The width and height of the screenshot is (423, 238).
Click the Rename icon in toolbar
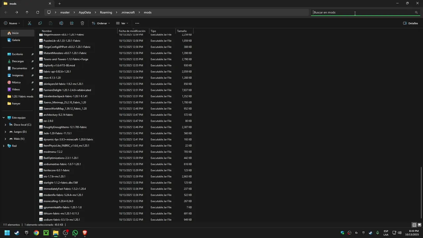[x=61, y=23]
